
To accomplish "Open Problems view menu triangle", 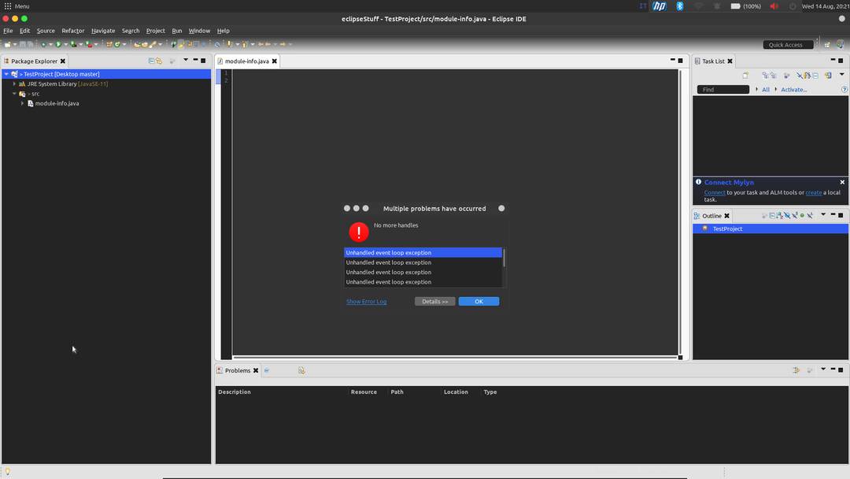I will pyautogui.click(x=823, y=369).
